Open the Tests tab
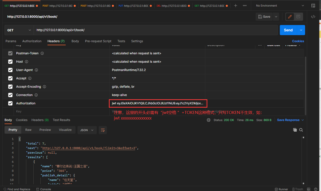 tap(121, 41)
